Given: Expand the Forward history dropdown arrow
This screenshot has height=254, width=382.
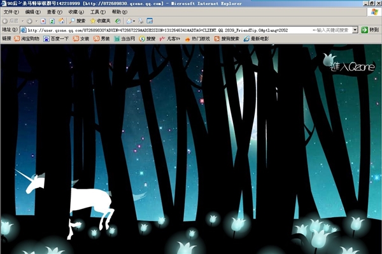Looking at the screenshot, I should point(36,21).
